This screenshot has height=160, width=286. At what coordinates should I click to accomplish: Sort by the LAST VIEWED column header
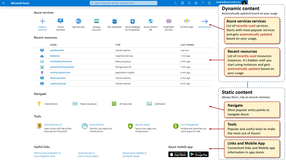187,45
